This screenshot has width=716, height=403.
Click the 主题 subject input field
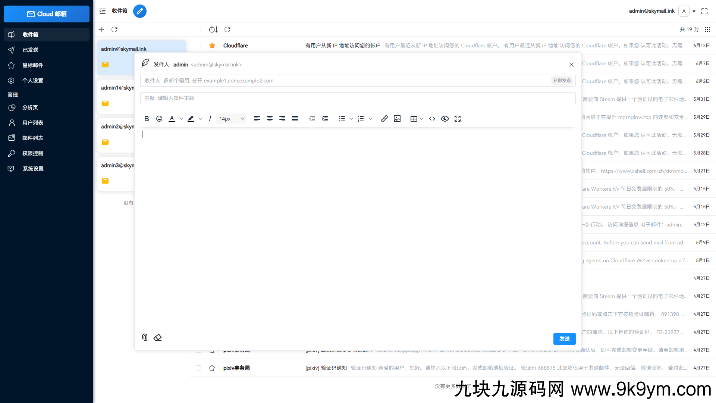point(261,98)
